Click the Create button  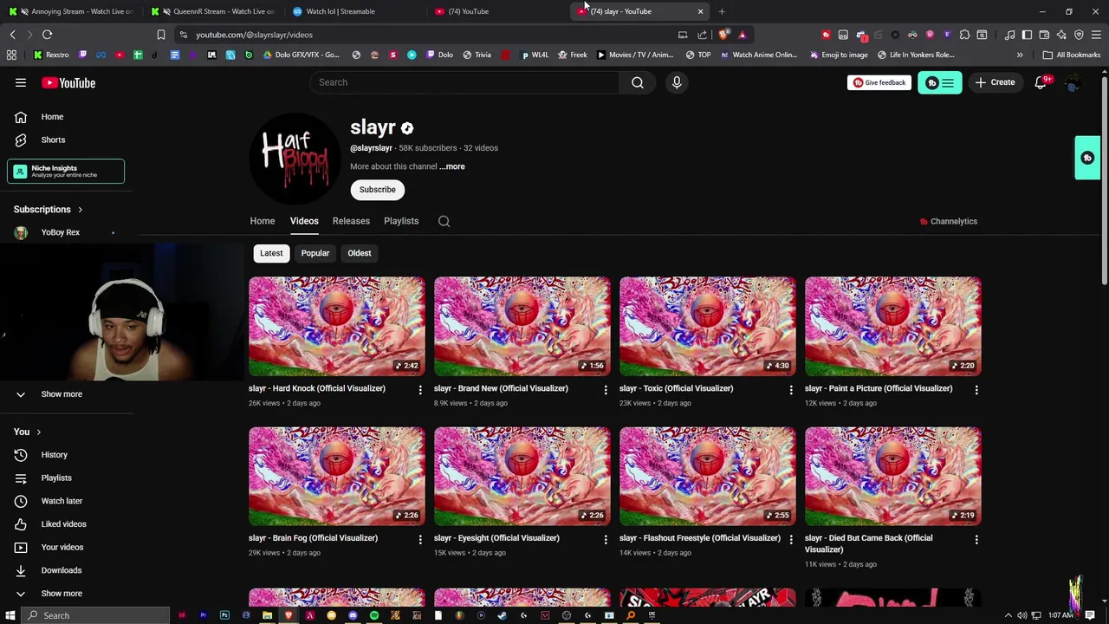click(x=995, y=82)
